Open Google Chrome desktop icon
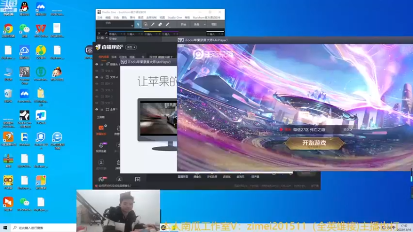413x232 pixels. click(x=8, y=28)
